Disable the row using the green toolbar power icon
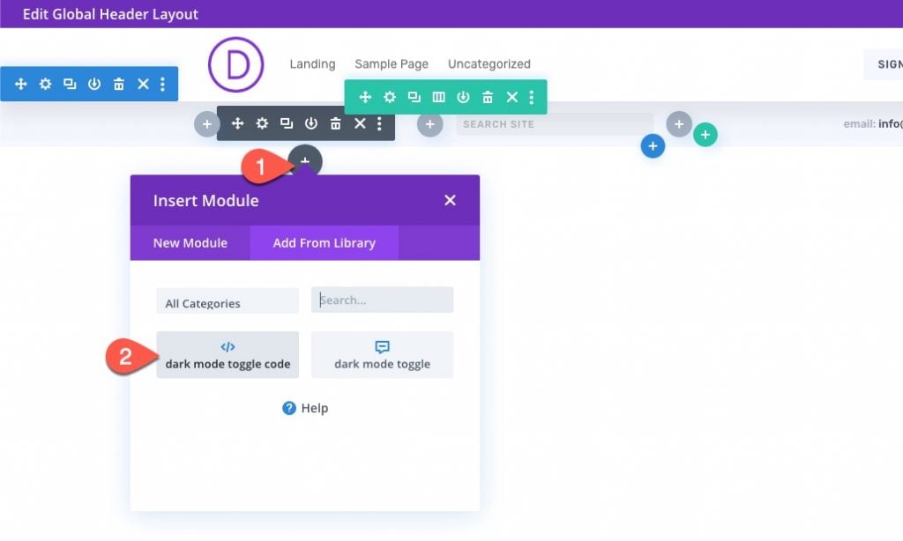This screenshot has width=903, height=541. pyautogui.click(x=463, y=97)
